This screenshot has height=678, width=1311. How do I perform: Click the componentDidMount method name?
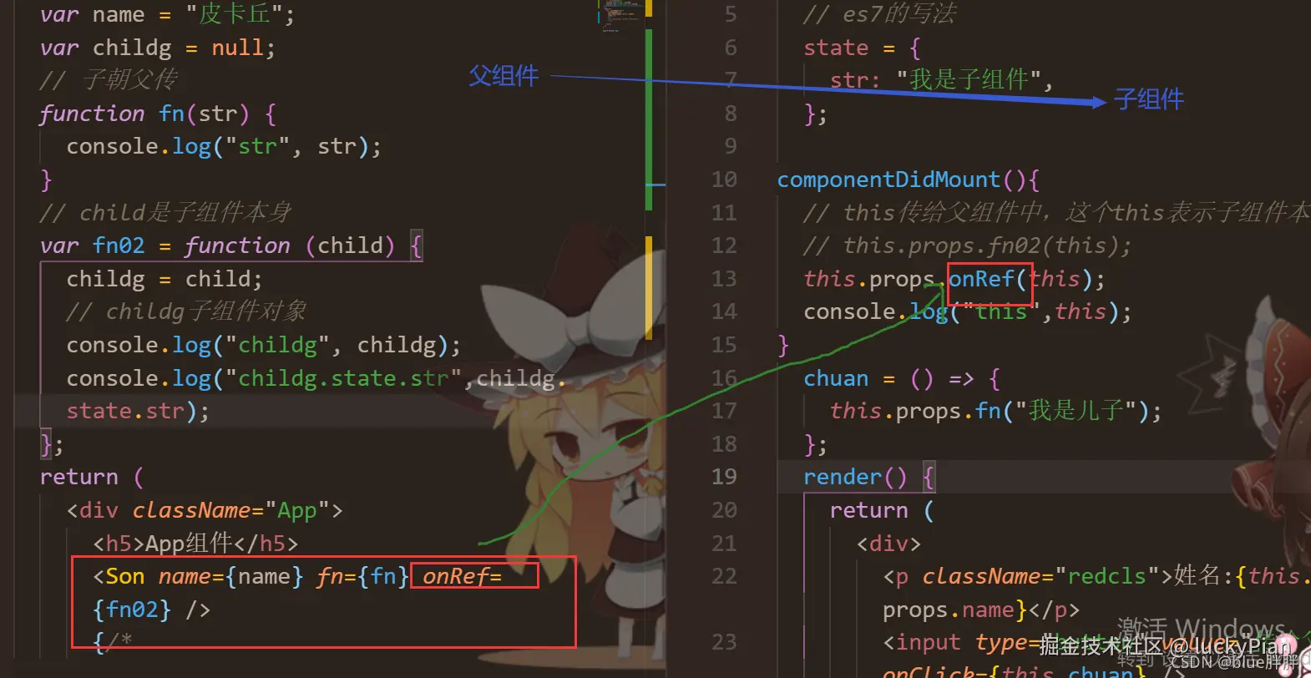[888, 180]
